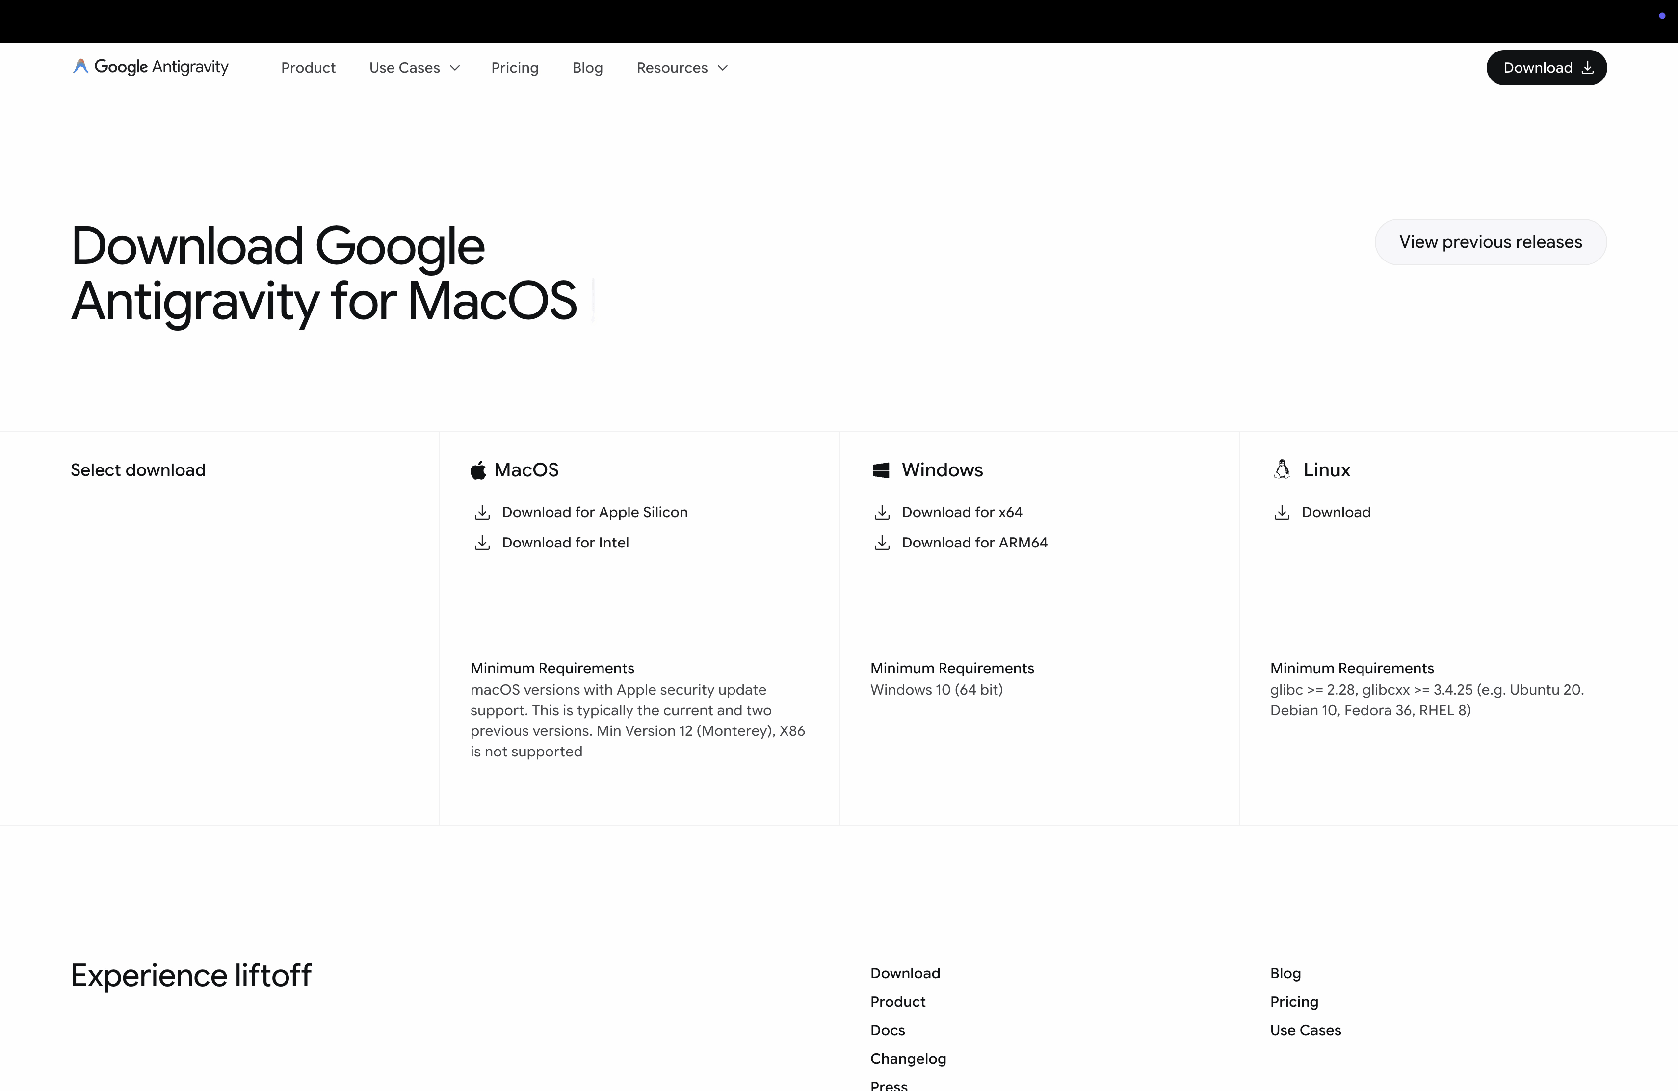Image resolution: width=1678 pixels, height=1091 pixels.
Task: Open the Docs footer link
Action: pos(888,1030)
